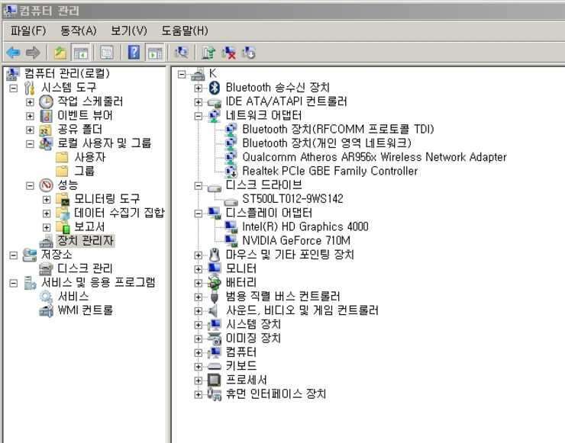Select the 보고서 tree item
The width and height of the screenshot is (565, 443).
coord(89,226)
